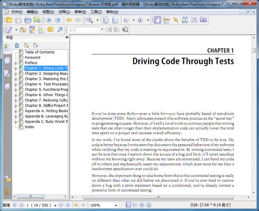Open the attachments paperclip panel

coord(7,191)
